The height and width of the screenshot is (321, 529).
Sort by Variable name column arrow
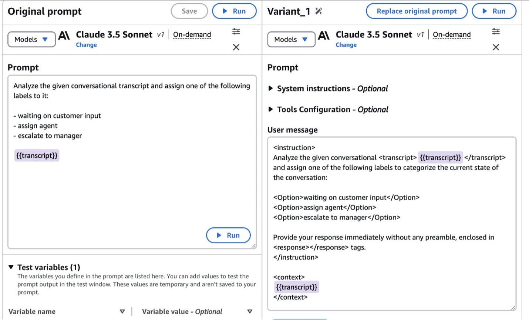point(122,312)
